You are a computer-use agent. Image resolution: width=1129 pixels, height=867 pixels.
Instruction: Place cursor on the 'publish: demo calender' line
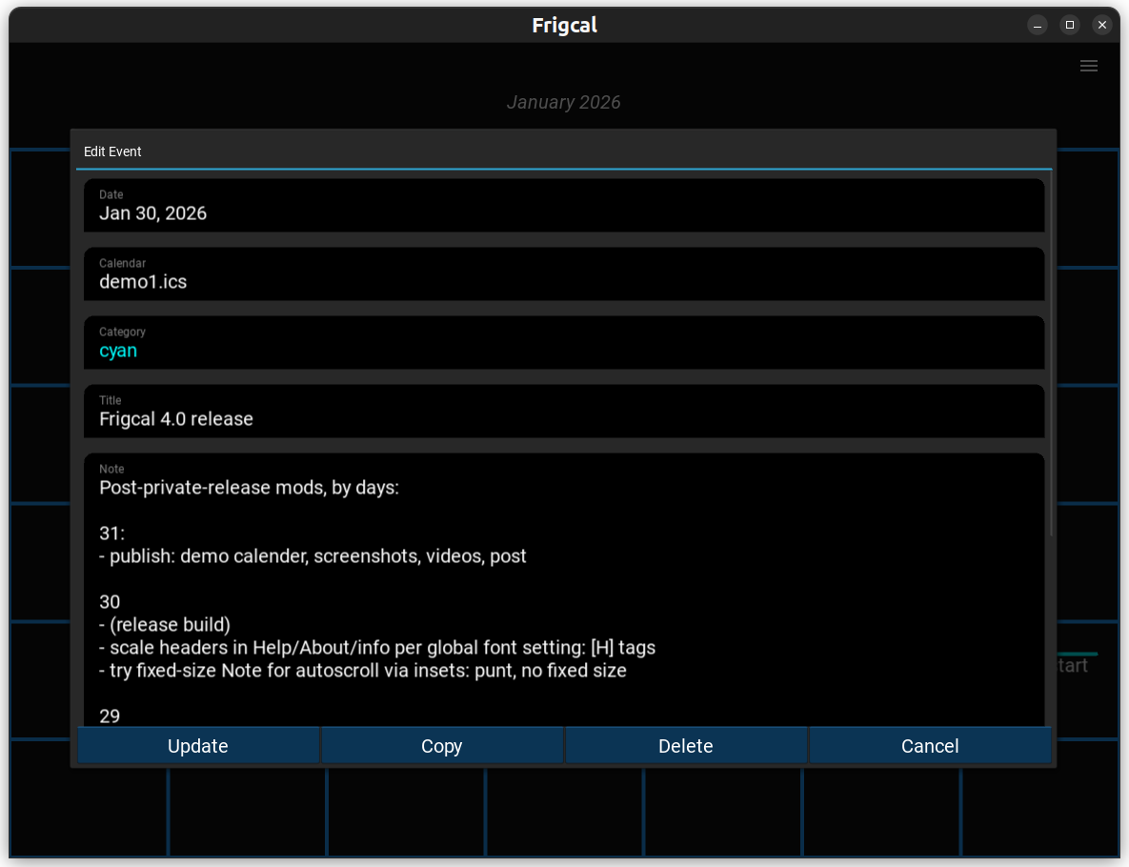pyautogui.click(x=314, y=556)
